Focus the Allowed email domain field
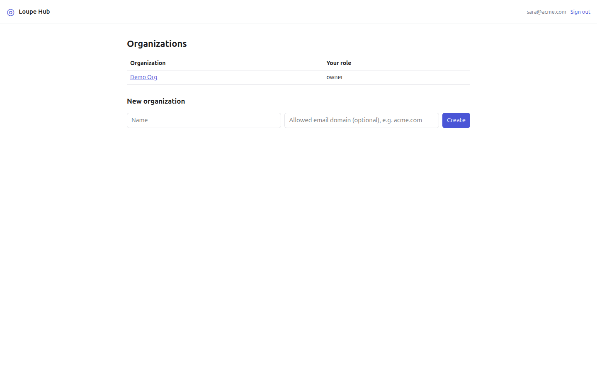This screenshot has height=373, width=597. (x=362, y=120)
